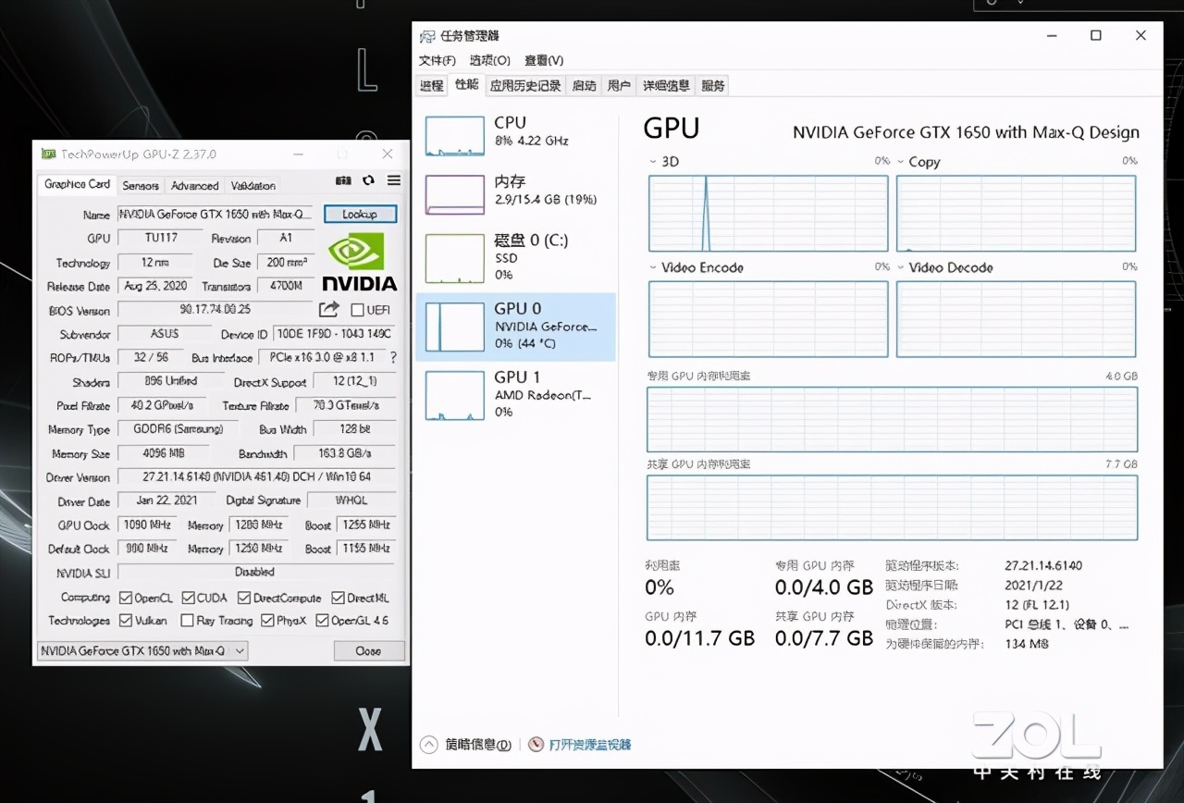
Task: Select Graphics Card tab in GPU-Z
Action: click(77, 184)
